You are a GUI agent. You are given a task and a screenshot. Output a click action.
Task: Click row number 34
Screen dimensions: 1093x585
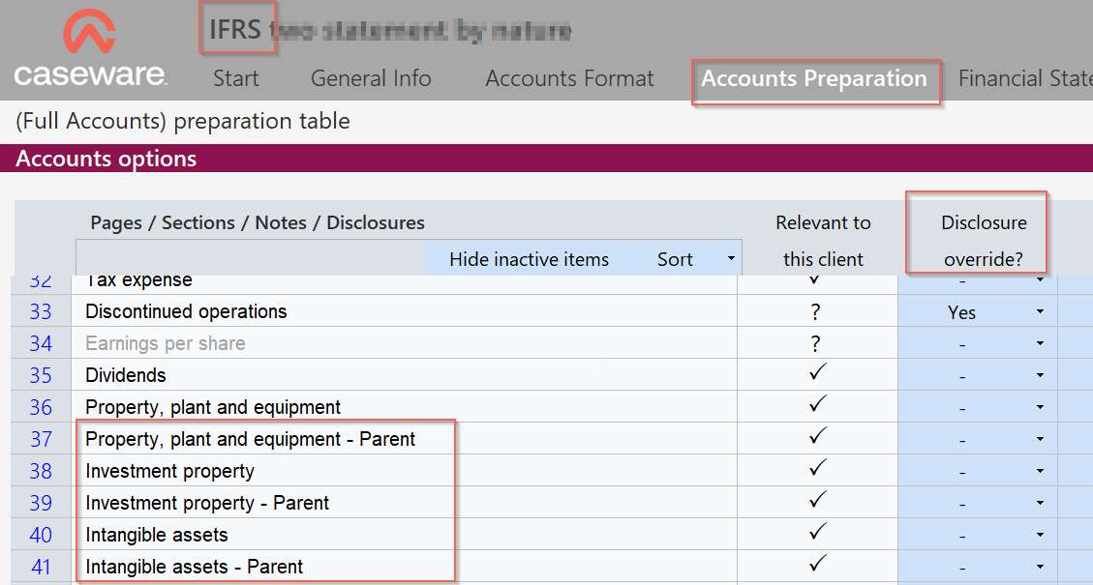tap(41, 343)
